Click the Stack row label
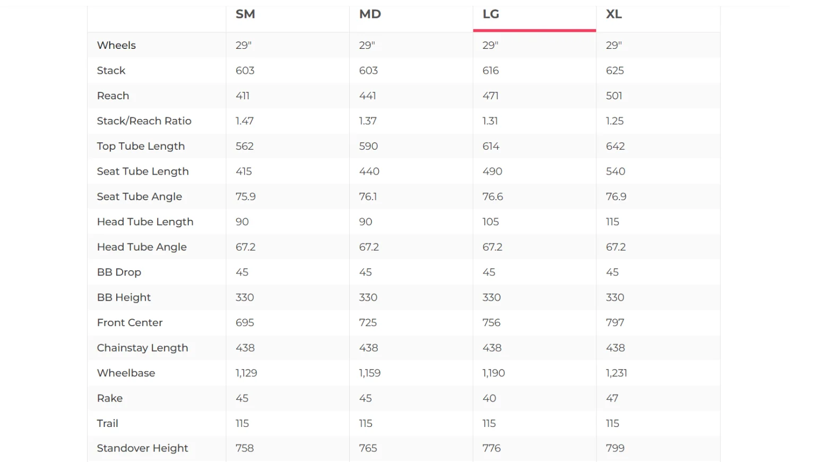Screen dimensions: 821x462 click(x=111, y=71)
